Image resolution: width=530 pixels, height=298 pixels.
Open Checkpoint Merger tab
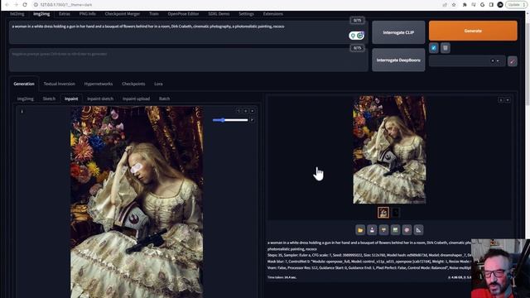[123, 14]
